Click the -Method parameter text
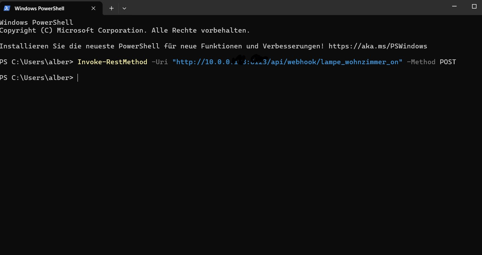The image size is (482, 255). (x=421, y=62)
